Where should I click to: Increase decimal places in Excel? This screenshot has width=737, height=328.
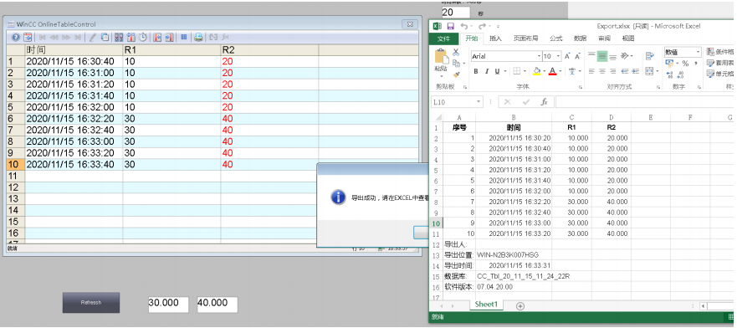(x=669, y=74)
